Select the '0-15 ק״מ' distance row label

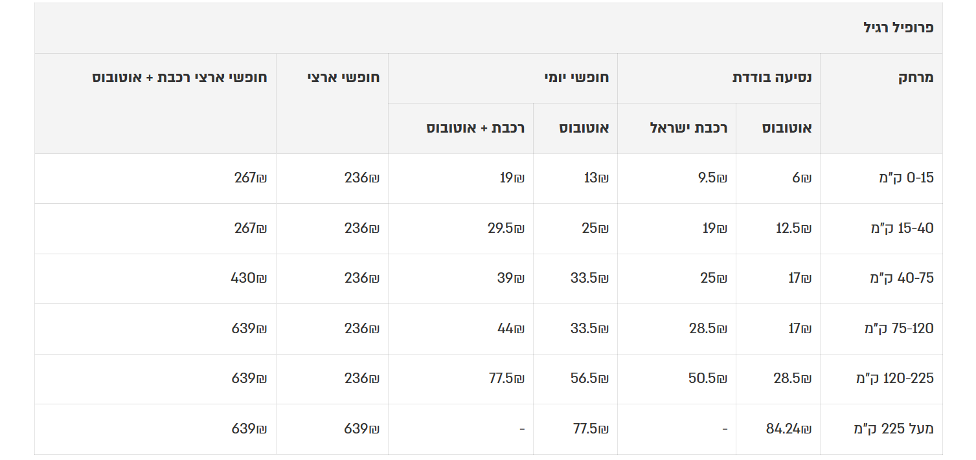tap(906, 178)
